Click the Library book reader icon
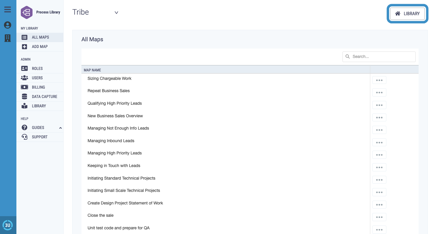 click(x=25, y=106)
